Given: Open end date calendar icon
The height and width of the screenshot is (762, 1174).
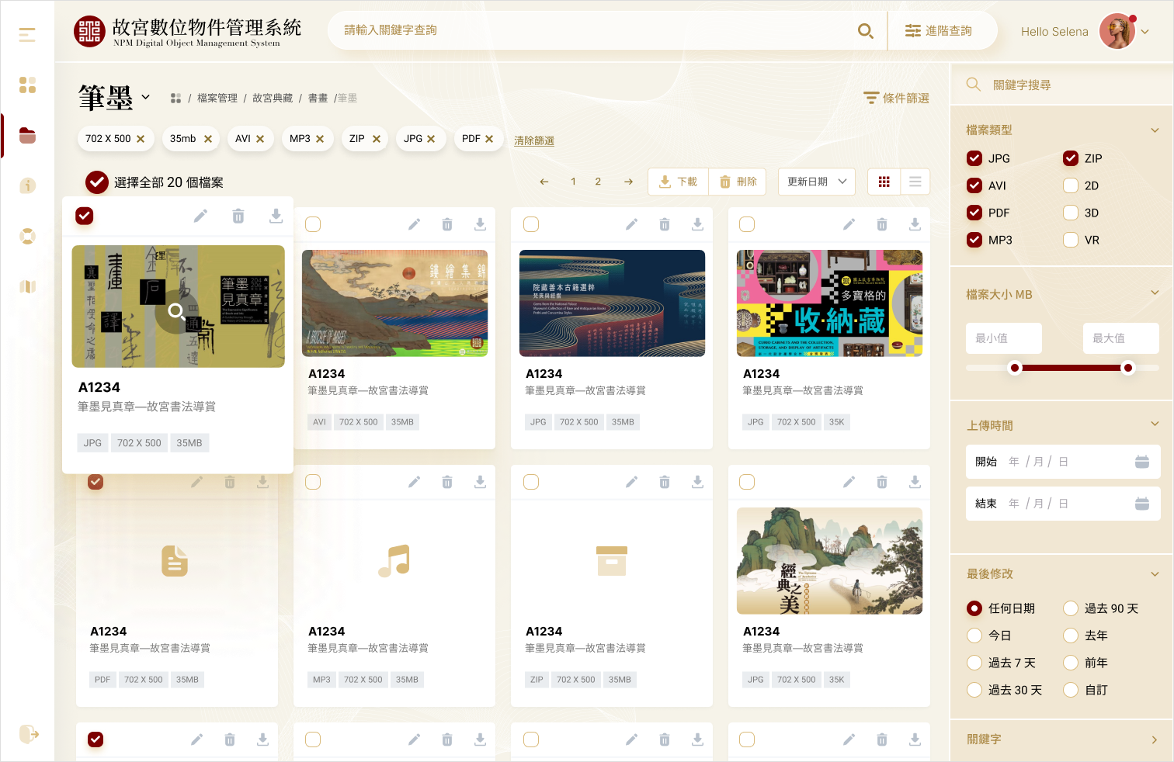Looking at the screenshot, I should click(1142, 504).
